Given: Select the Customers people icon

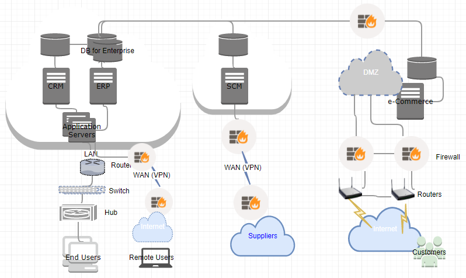Looking at the screenshot, I should 429,252.
